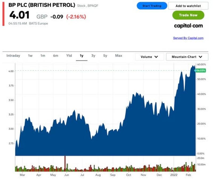Click the 4.01 stock price value
Viewport: 213px width, 189px height.
[19, 15]
